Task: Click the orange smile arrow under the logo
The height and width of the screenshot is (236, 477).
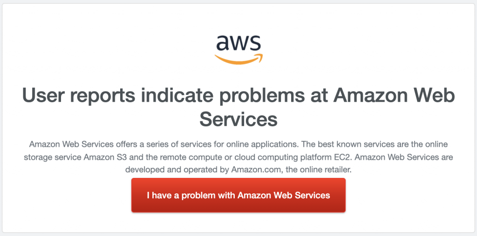Action: pyautogui.click(x=238, y=60)
